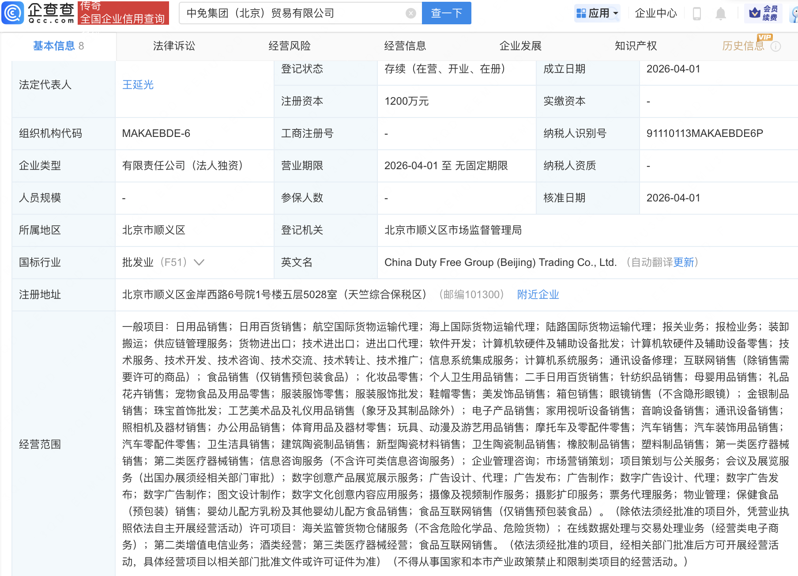Click the info circle beside 历史信息
Viewport: 798px width, 576px height.
pyautogui.click(x=775, y=45)
